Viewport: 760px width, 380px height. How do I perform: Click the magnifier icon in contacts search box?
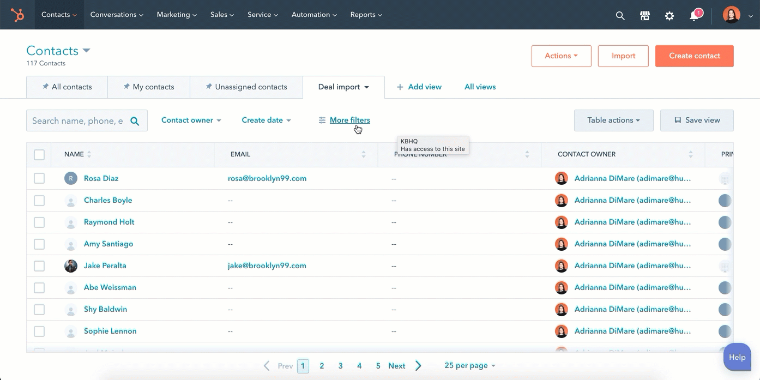(x=135, y=121)
